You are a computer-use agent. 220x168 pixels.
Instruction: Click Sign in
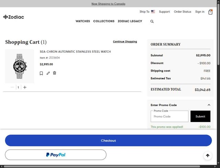pyautogui.click(x=200, y=12)
